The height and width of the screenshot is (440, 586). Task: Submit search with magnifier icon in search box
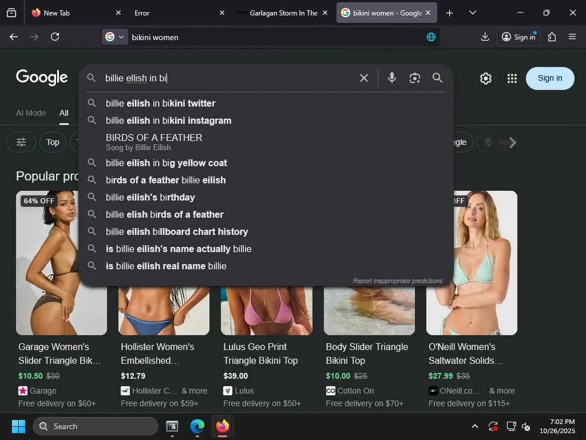(x=437, y=78)
